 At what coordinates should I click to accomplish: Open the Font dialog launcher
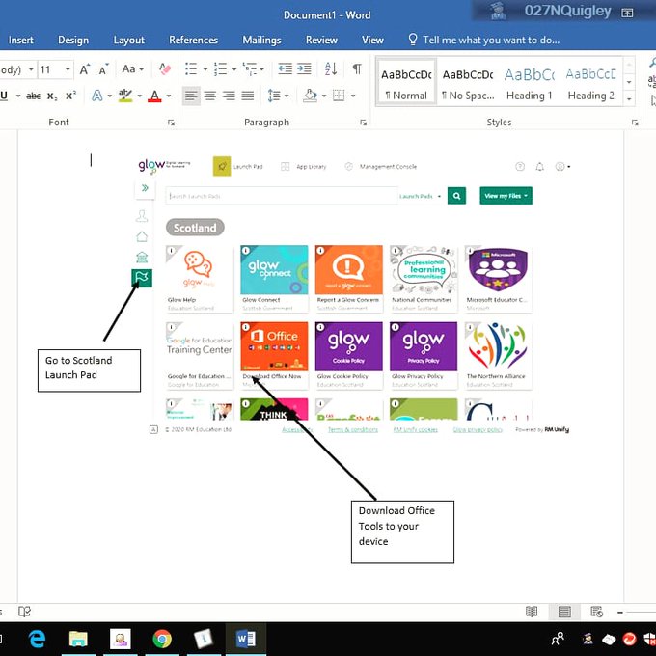(171, 123)
